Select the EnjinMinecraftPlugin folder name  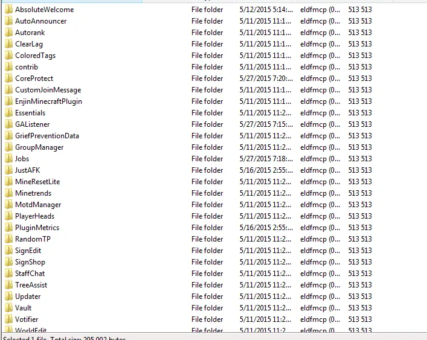(x=48, y=101)
